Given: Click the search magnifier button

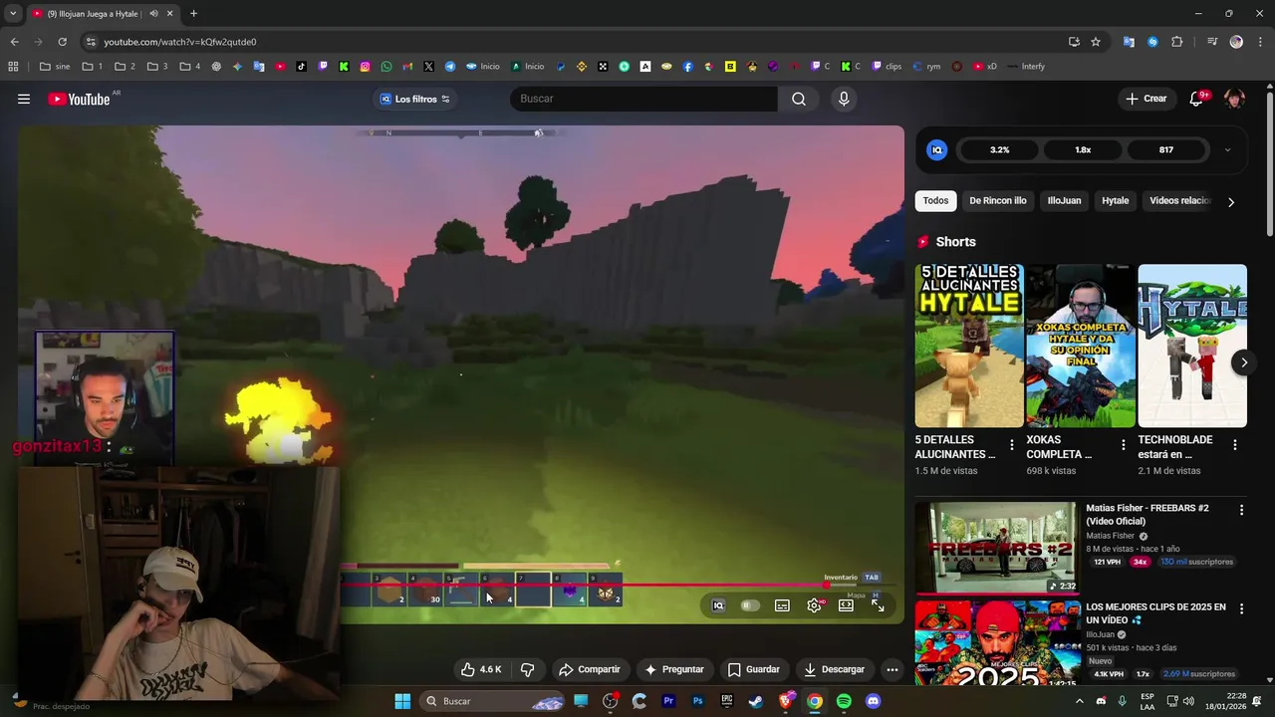Looking at the screenshot, I should (x=799, y=99).
